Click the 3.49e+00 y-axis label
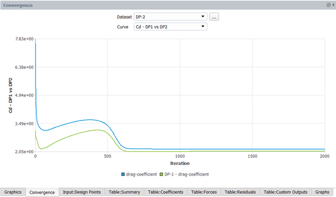This screenshot has height=197, width=336. point(25,124)
